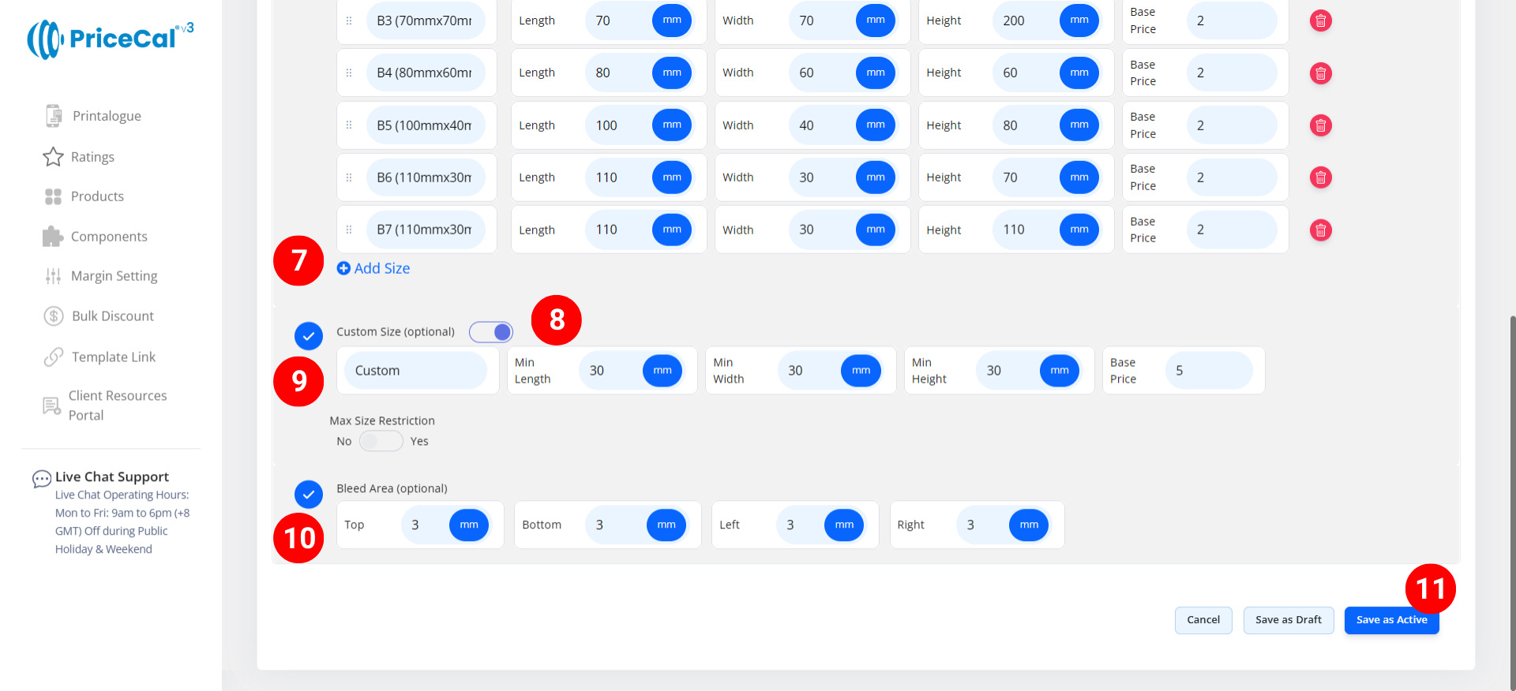
Task: Click the Ratings star icon
Action: (53, 157)
